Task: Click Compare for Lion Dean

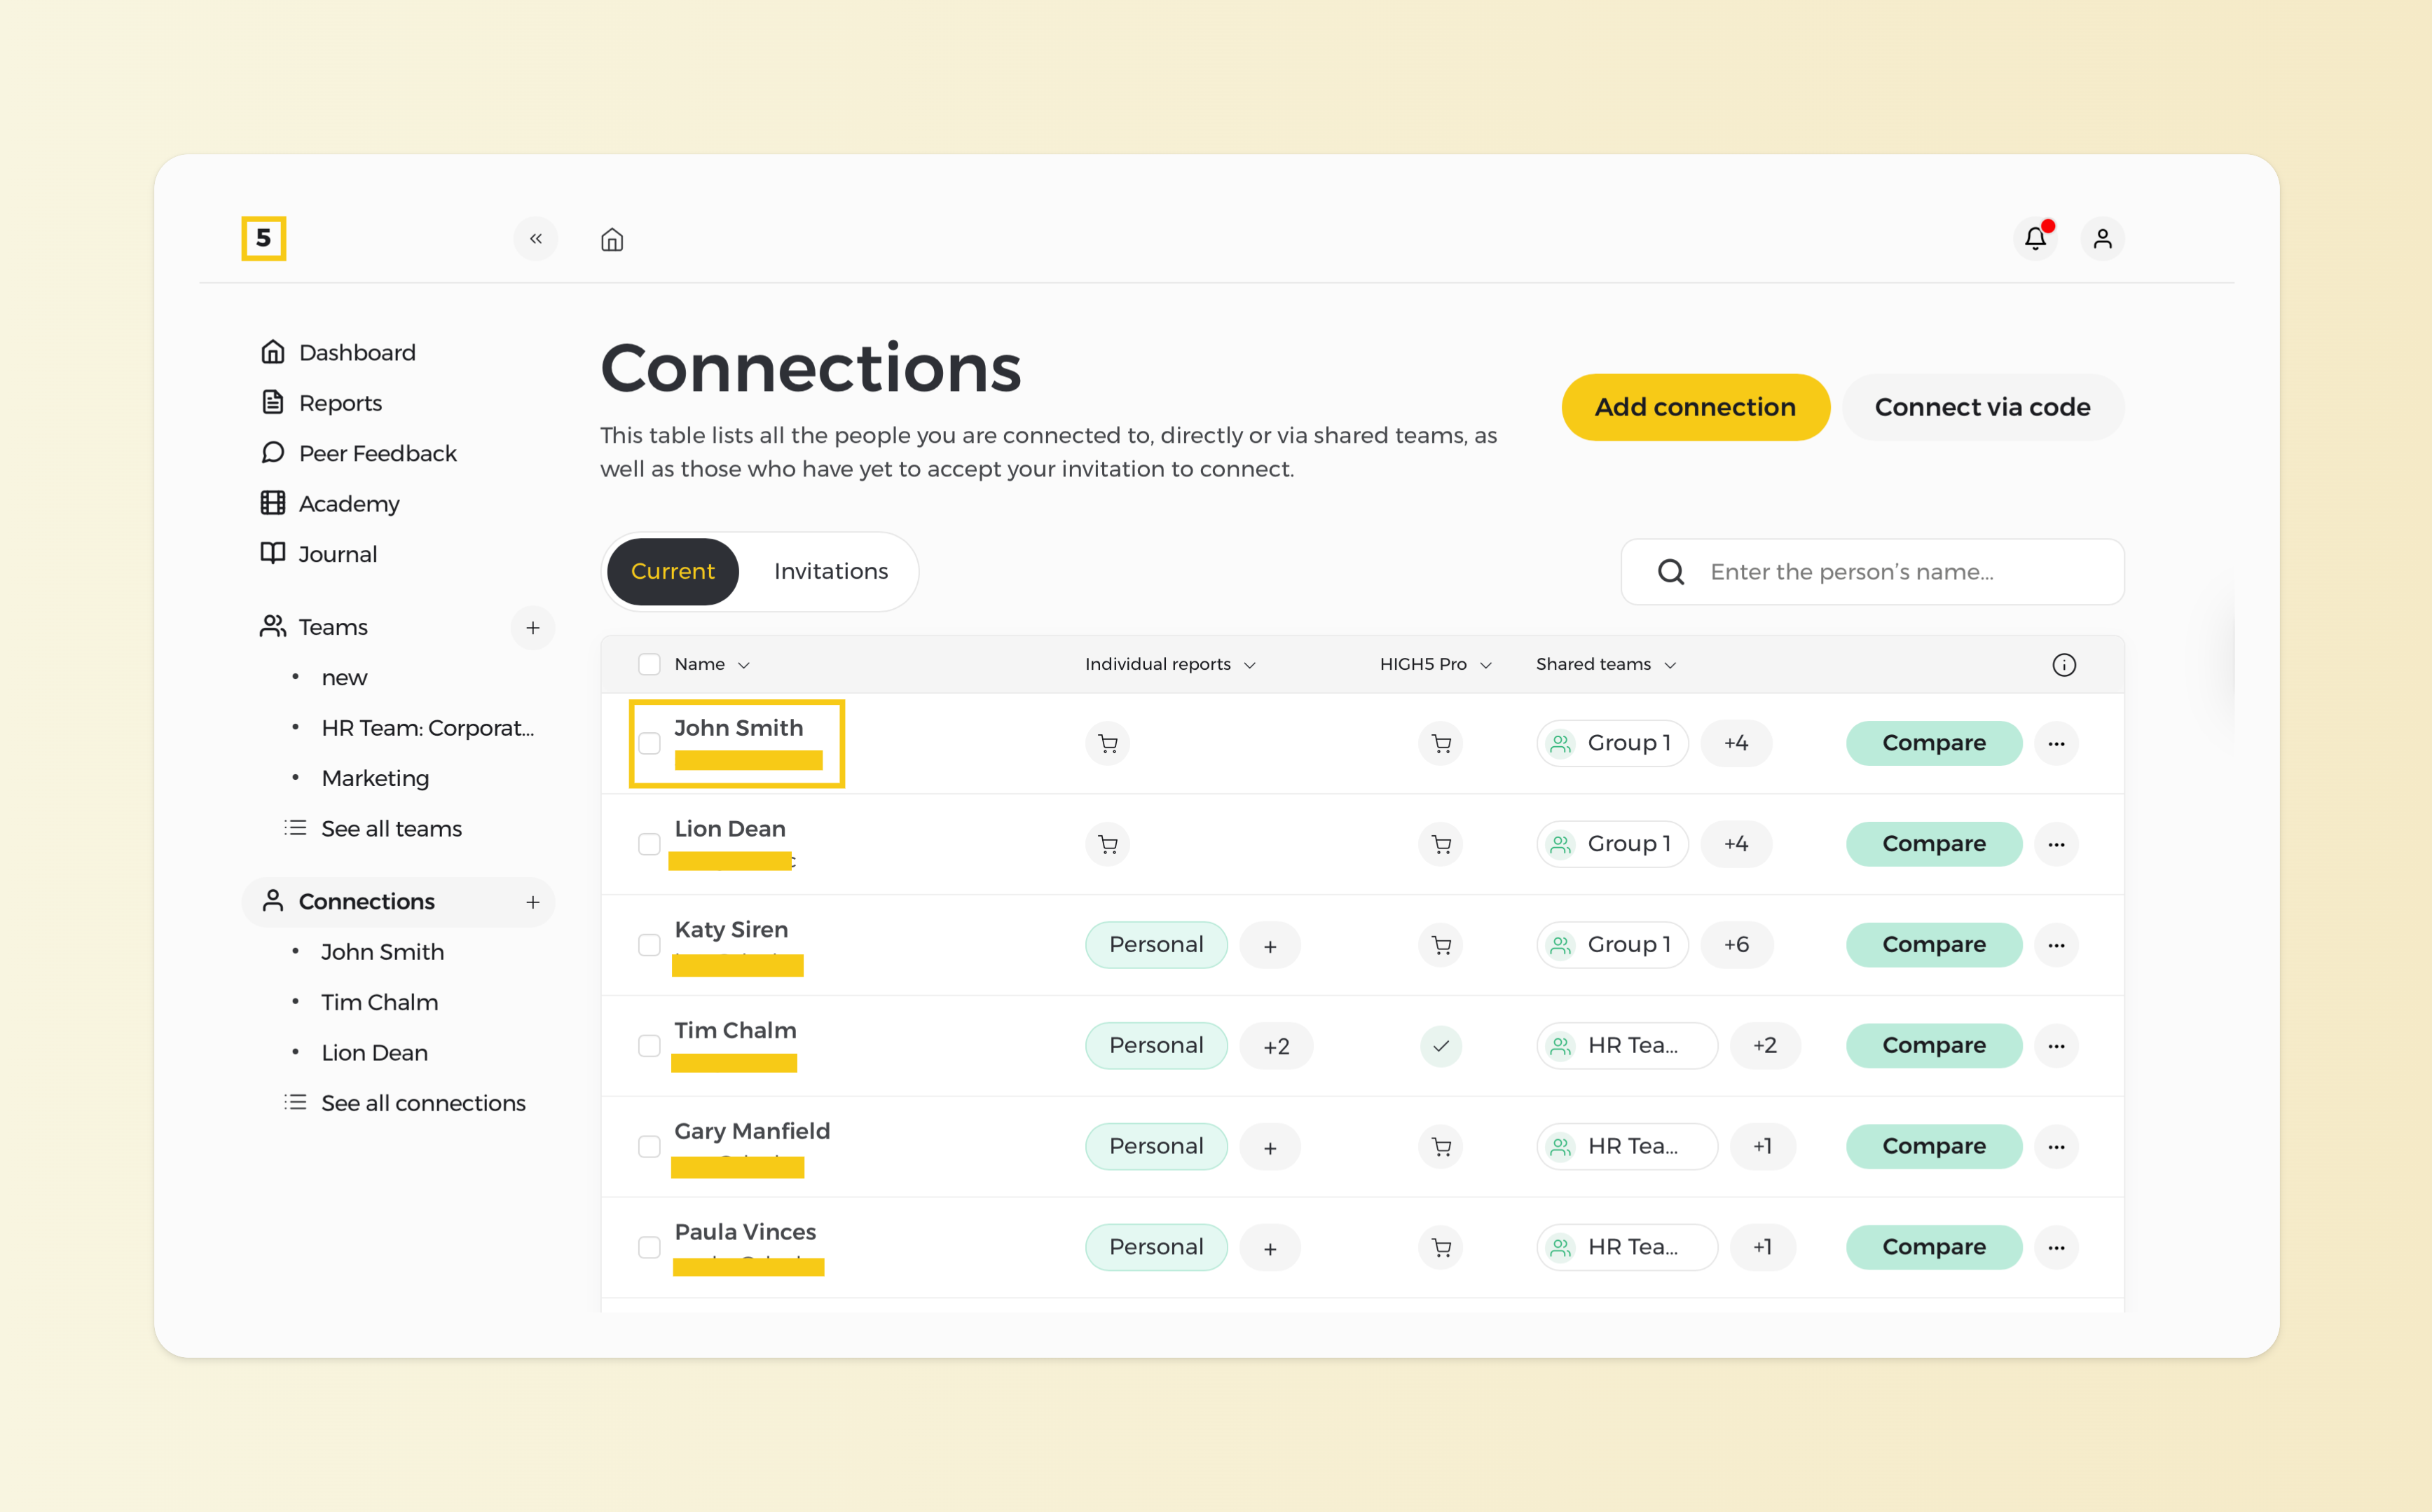Action: 1933,844
